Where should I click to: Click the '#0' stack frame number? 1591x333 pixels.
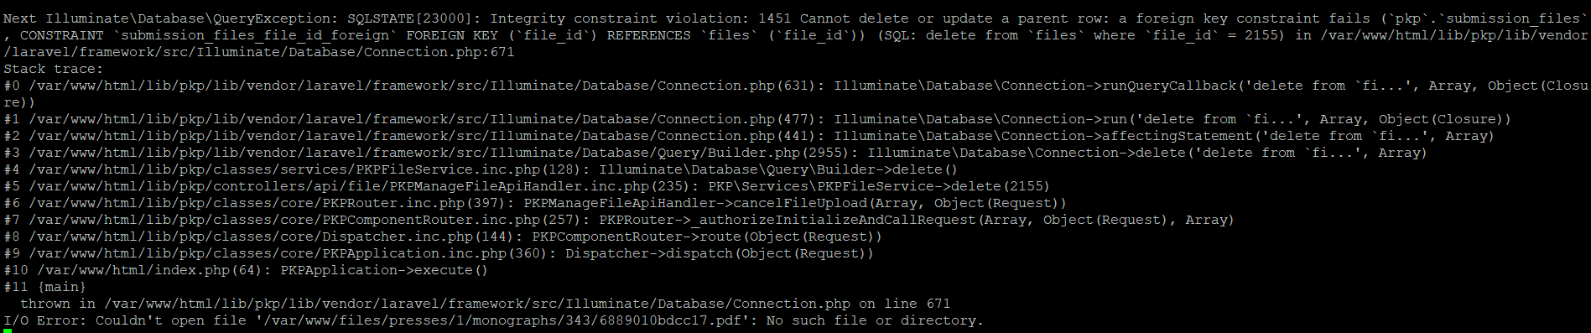(12, 86)
